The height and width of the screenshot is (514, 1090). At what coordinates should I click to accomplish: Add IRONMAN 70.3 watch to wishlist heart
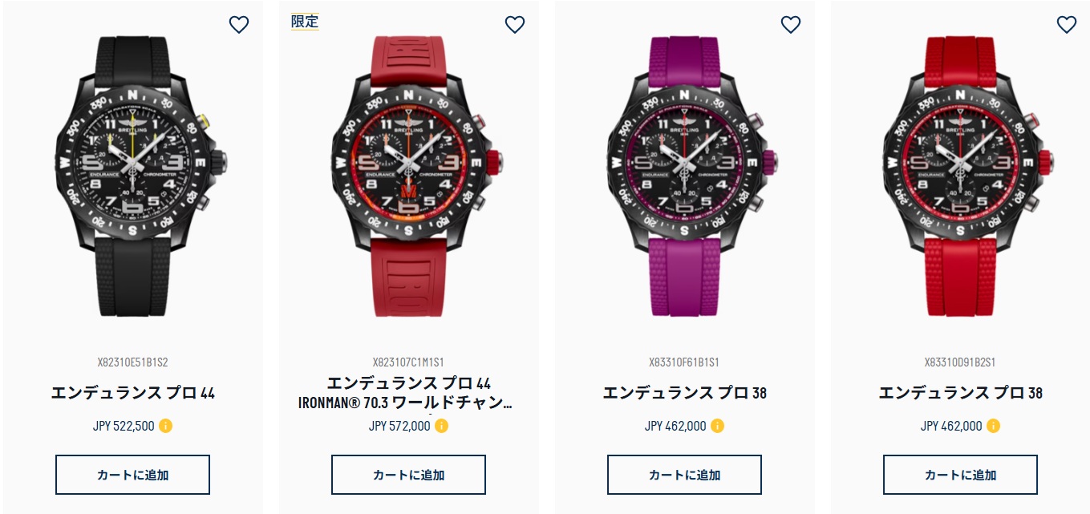515,25
